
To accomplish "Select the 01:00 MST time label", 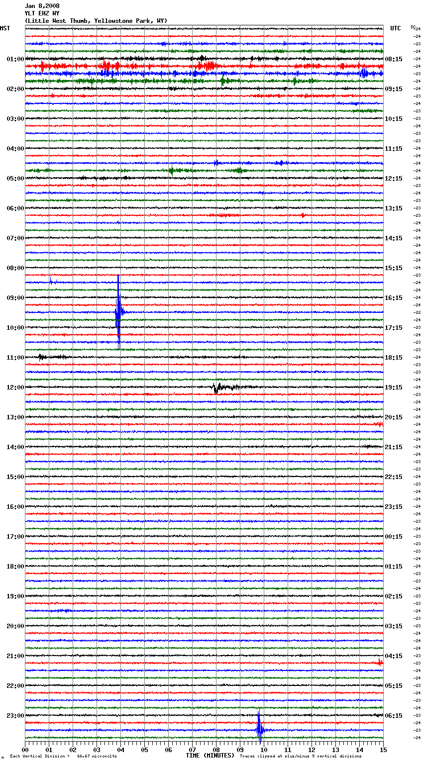I will click(15, 59).
